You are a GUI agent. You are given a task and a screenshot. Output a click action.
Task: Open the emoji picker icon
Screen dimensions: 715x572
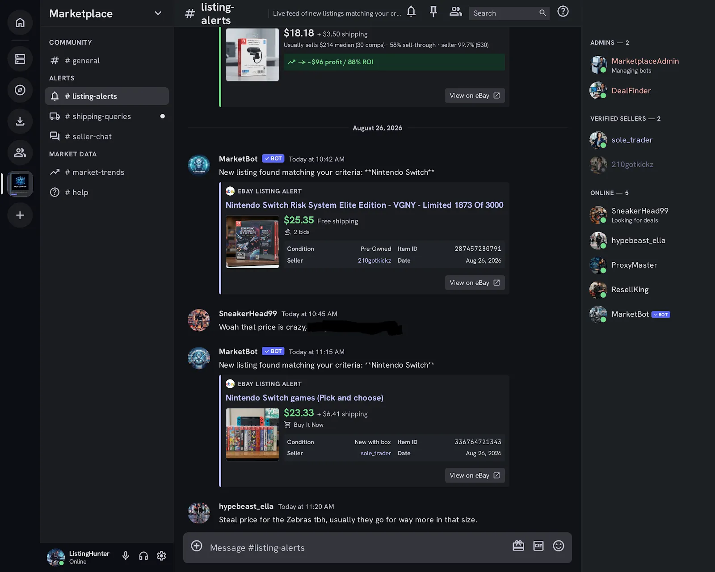tap(559, 546)
